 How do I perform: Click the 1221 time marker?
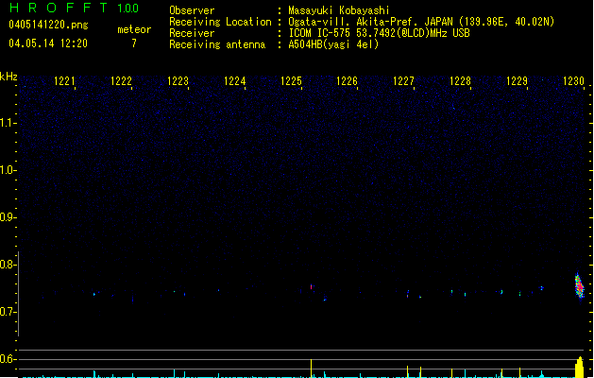64,81
